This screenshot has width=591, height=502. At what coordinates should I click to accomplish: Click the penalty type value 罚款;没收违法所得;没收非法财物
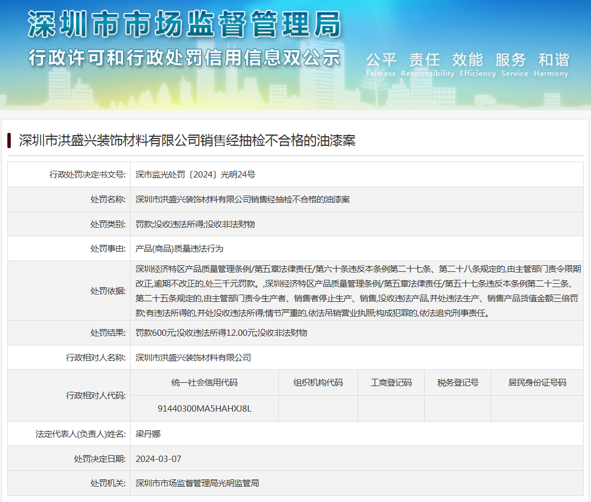(x=195, y=224)
